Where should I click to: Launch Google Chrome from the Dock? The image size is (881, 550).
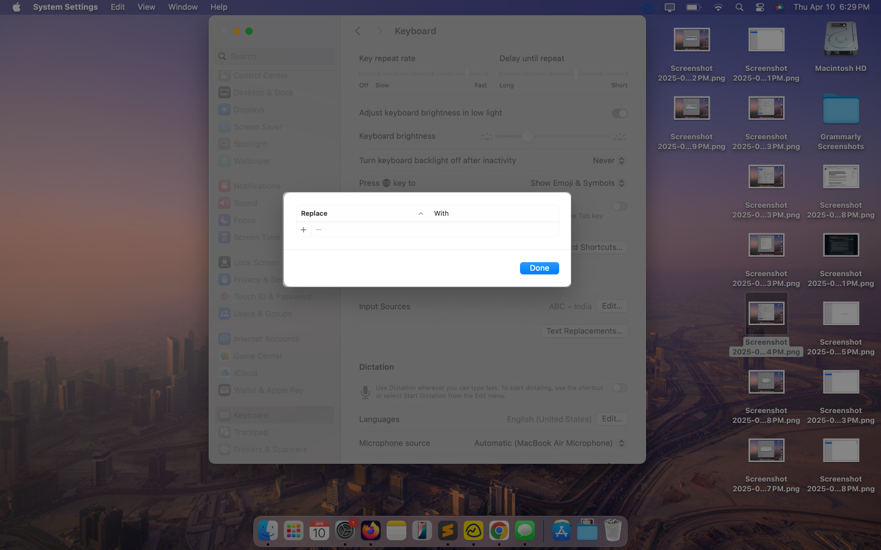(499, 530)
